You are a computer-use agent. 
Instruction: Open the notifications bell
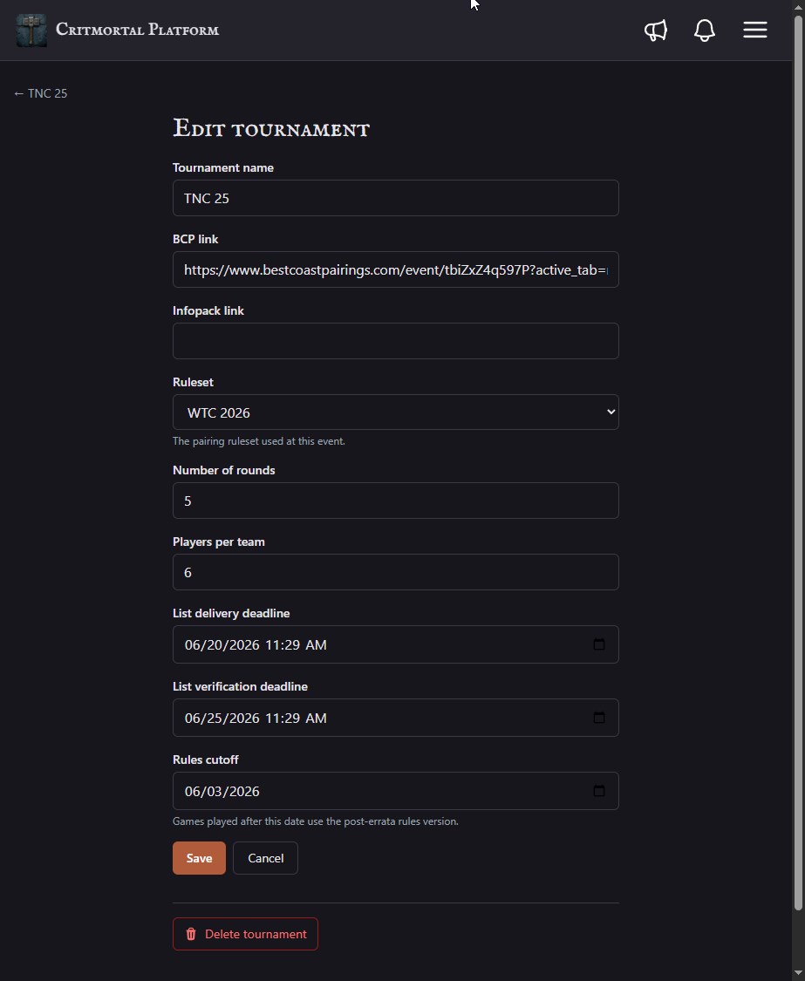click(x=704, y=30)
